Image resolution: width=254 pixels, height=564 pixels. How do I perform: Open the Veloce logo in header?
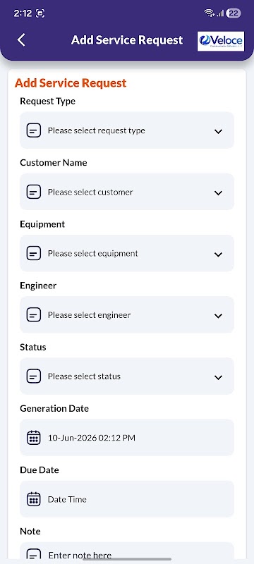click(x=221, y=42)
